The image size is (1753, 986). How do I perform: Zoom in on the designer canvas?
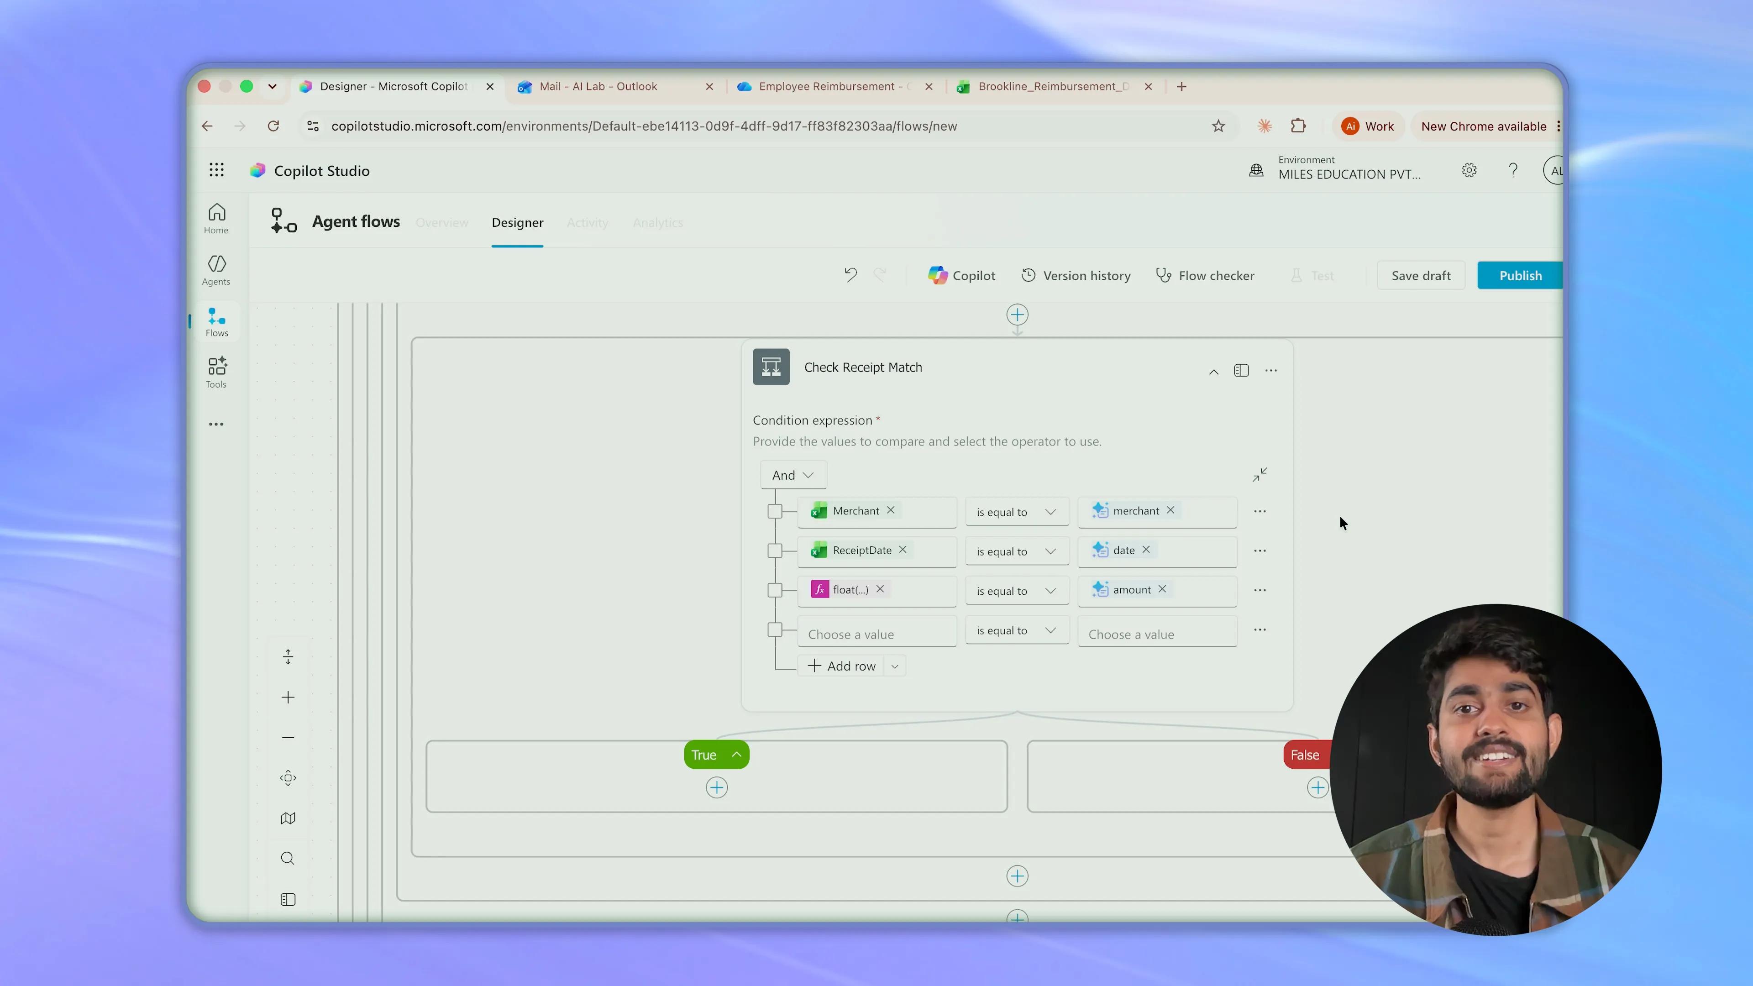point(288,697)
